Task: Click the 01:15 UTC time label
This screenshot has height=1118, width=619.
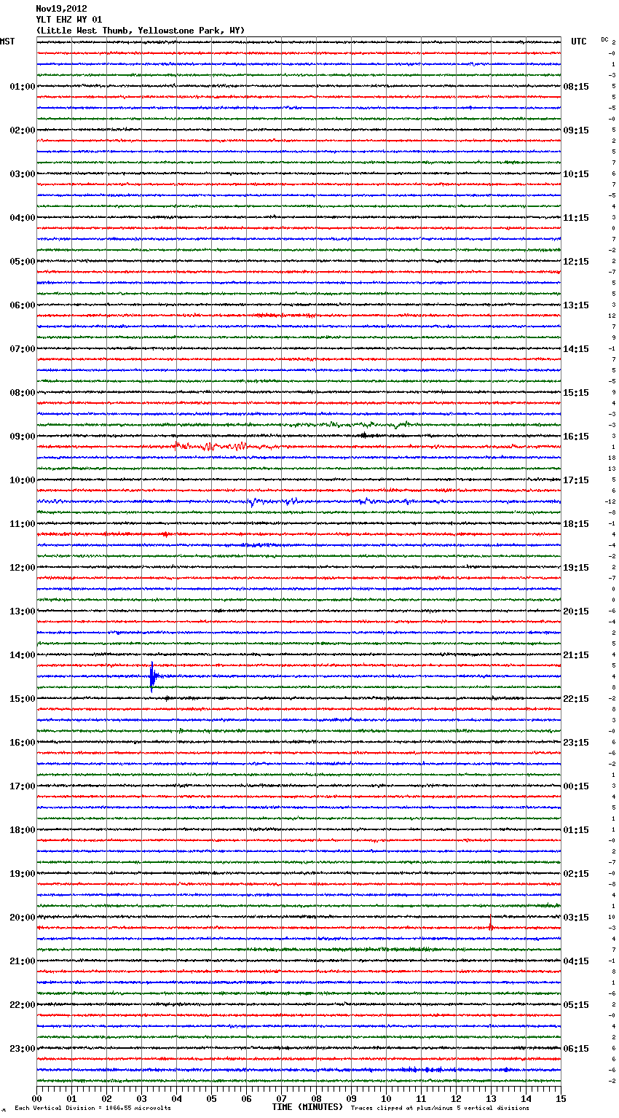Action: [x=576, y=830]
